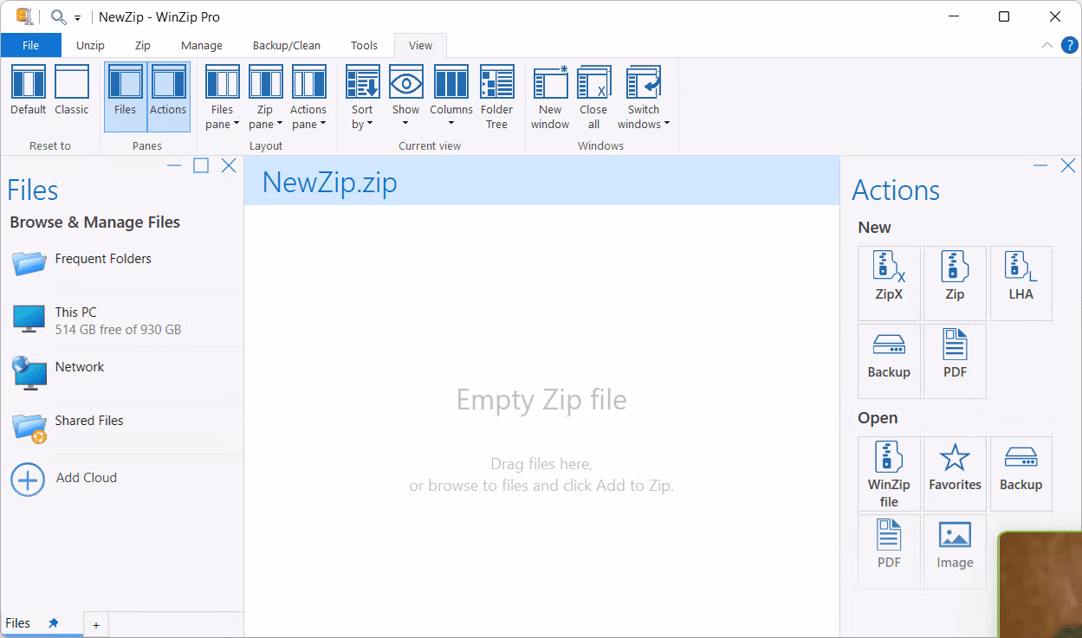Switch to the Manage tab
1082x638 pixels.
pyautogui.click(x=202, y=45)
